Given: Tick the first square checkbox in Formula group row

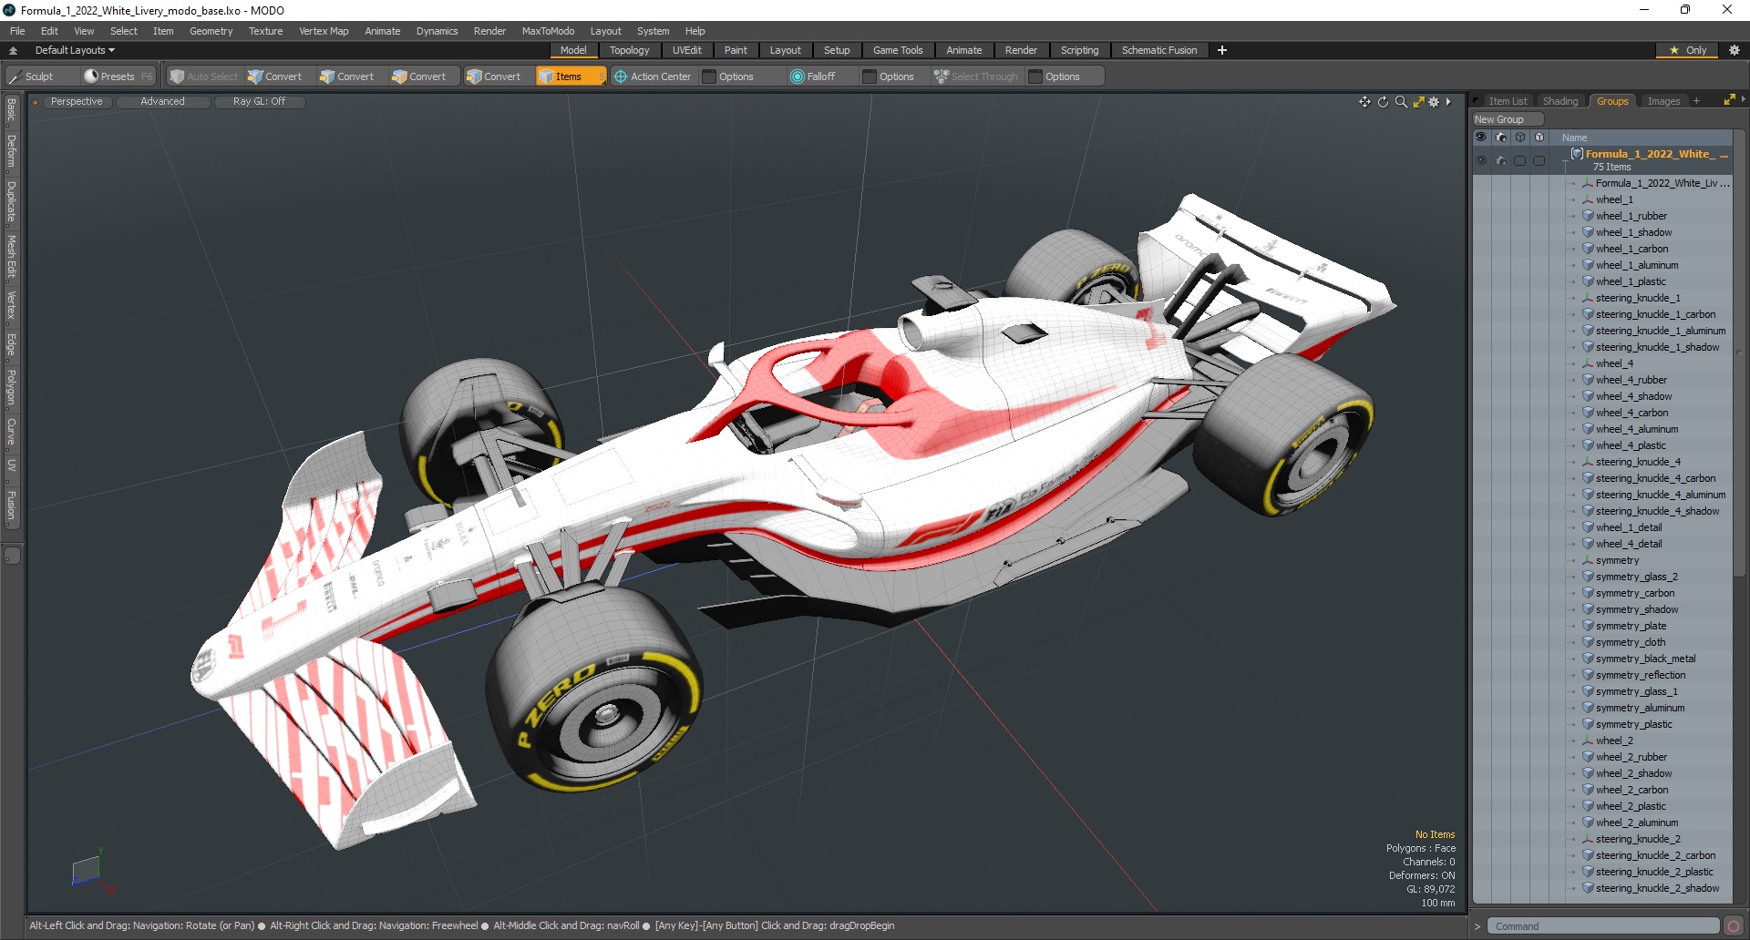Looking at the screenshot, I should 1519,160.
